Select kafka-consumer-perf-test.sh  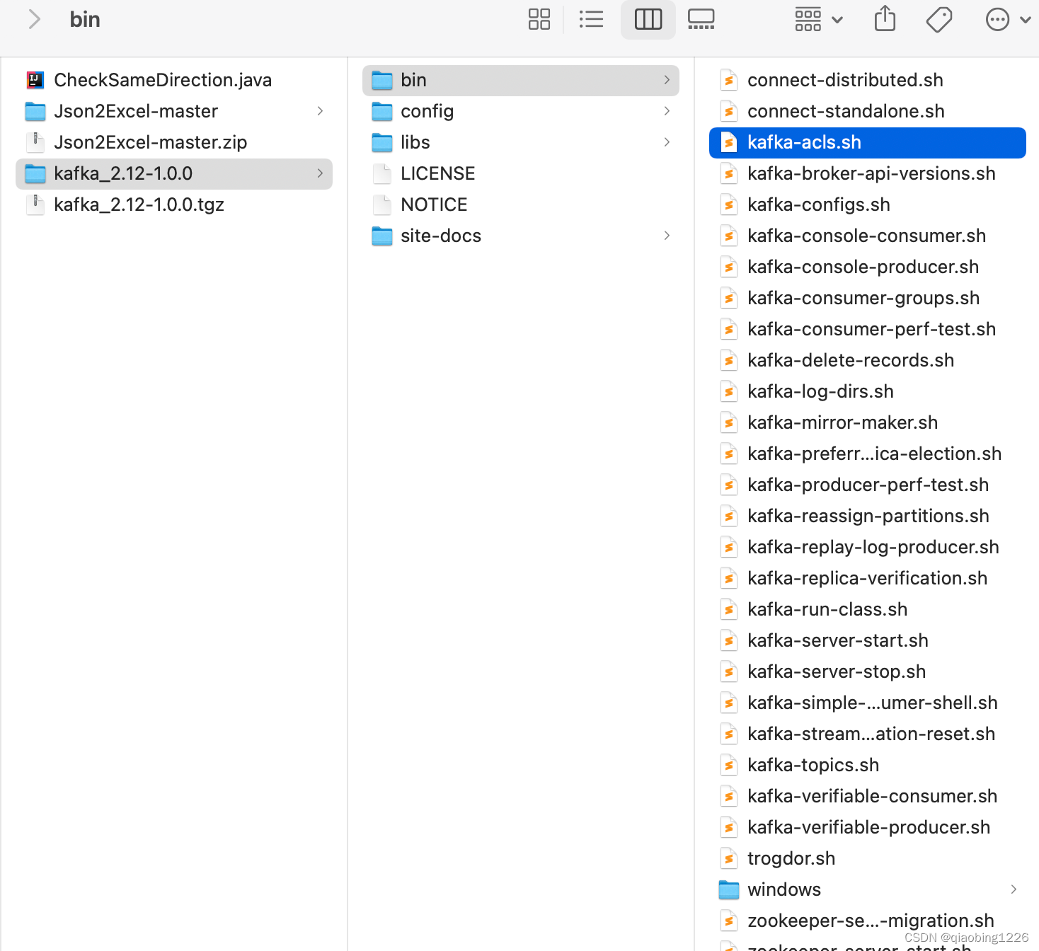868,329
